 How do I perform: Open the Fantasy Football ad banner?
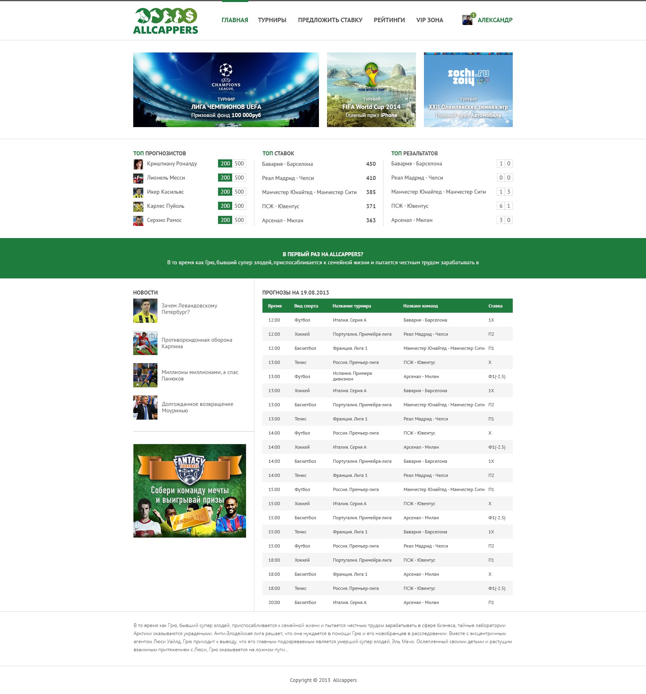click(x=190, y=491)
